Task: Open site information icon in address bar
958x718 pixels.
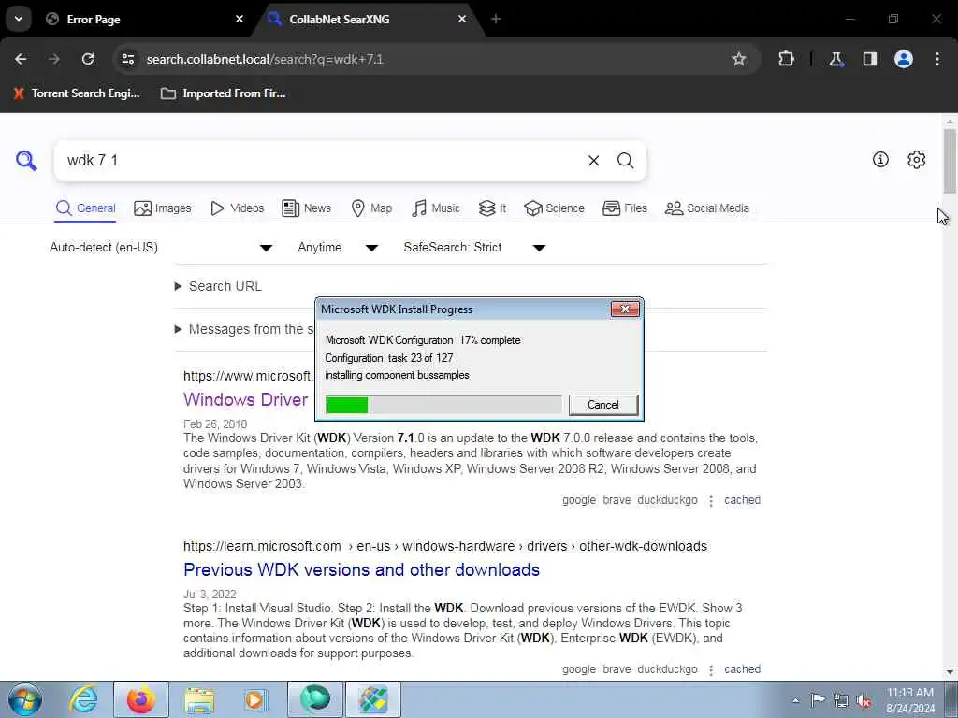Action: [x=127, y=59]
